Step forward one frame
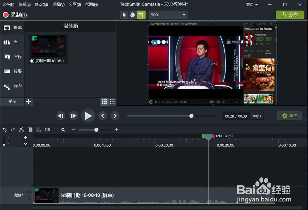This screenshot has width=308, height=210. coord(73,116)
